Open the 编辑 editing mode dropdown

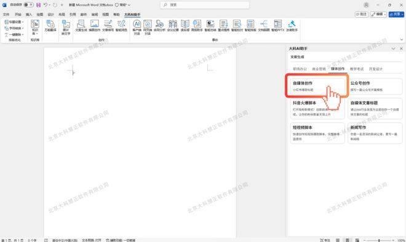click(378, 14)
